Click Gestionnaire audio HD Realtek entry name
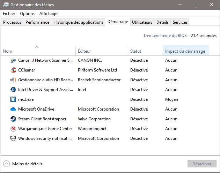220x173 pixels. tap(46, 80)
